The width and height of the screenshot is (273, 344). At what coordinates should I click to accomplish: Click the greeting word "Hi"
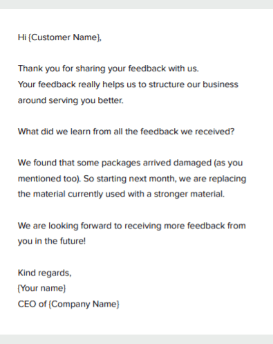(22, 37)
